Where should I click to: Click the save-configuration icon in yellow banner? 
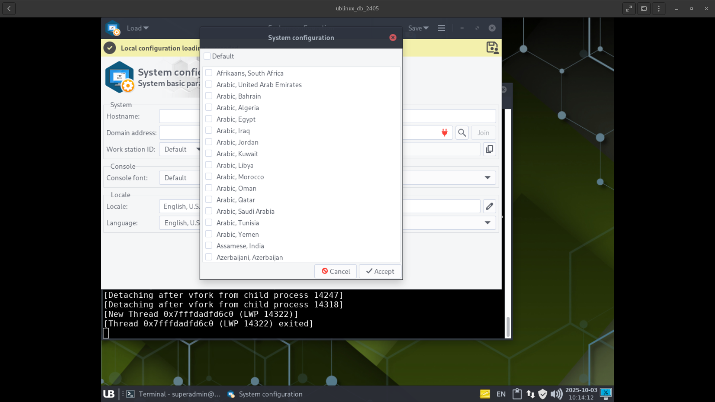tap(492, 48)
